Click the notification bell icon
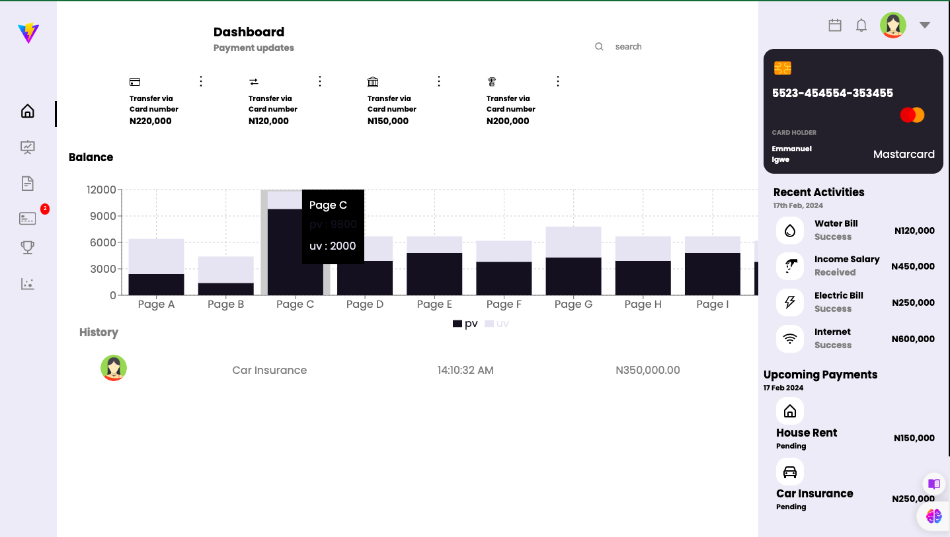The width and height of the screenshot is (950, 537). 861,25
